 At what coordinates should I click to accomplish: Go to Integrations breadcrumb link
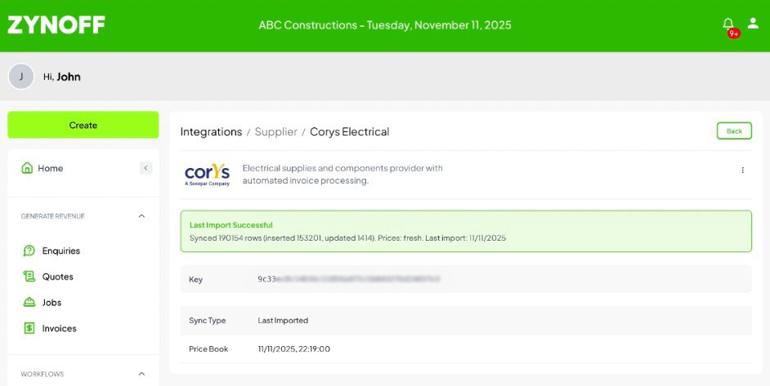(211, 132)
